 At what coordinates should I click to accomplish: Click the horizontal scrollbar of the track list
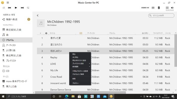(x=80, y=93)
